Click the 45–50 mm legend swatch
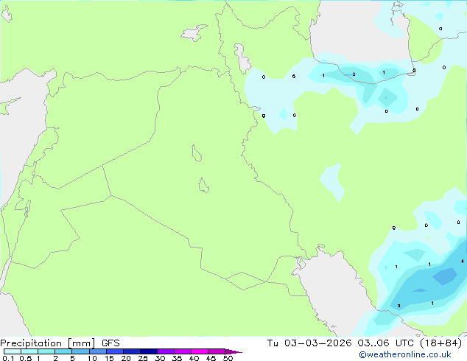 (217, 351)
